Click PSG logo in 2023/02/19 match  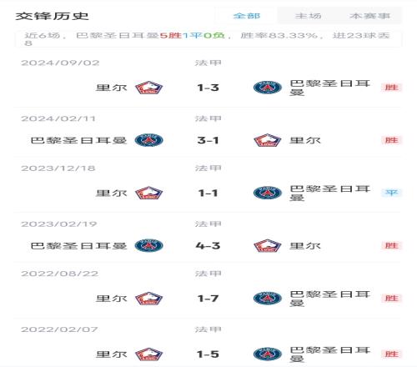[148, 245]
